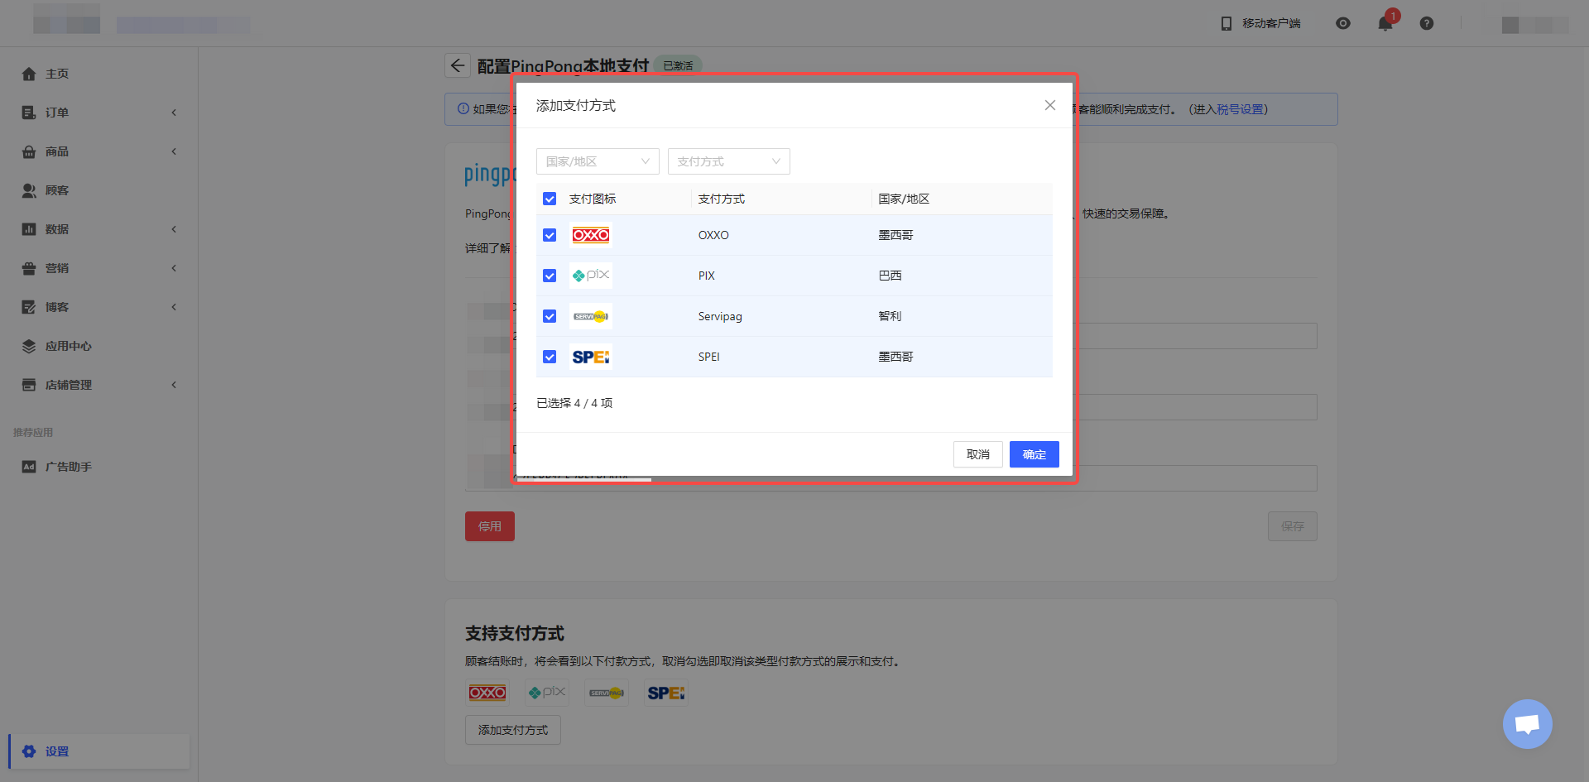Click the SPEI logo in dialog table
The image size is (1589, 782).
click(591, 357)
